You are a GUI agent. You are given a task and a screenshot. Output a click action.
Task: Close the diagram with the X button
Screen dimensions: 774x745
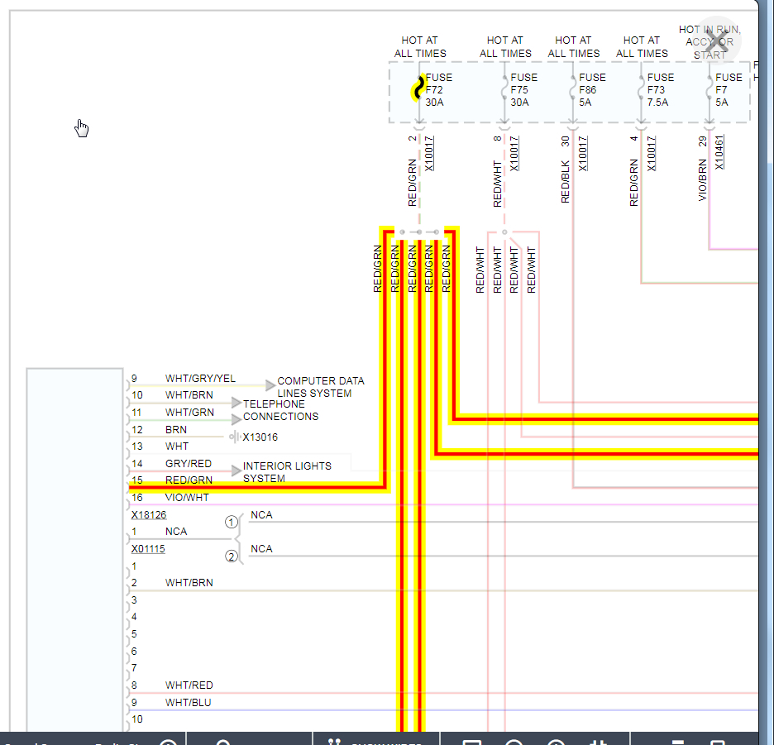[x=717, y=42]
